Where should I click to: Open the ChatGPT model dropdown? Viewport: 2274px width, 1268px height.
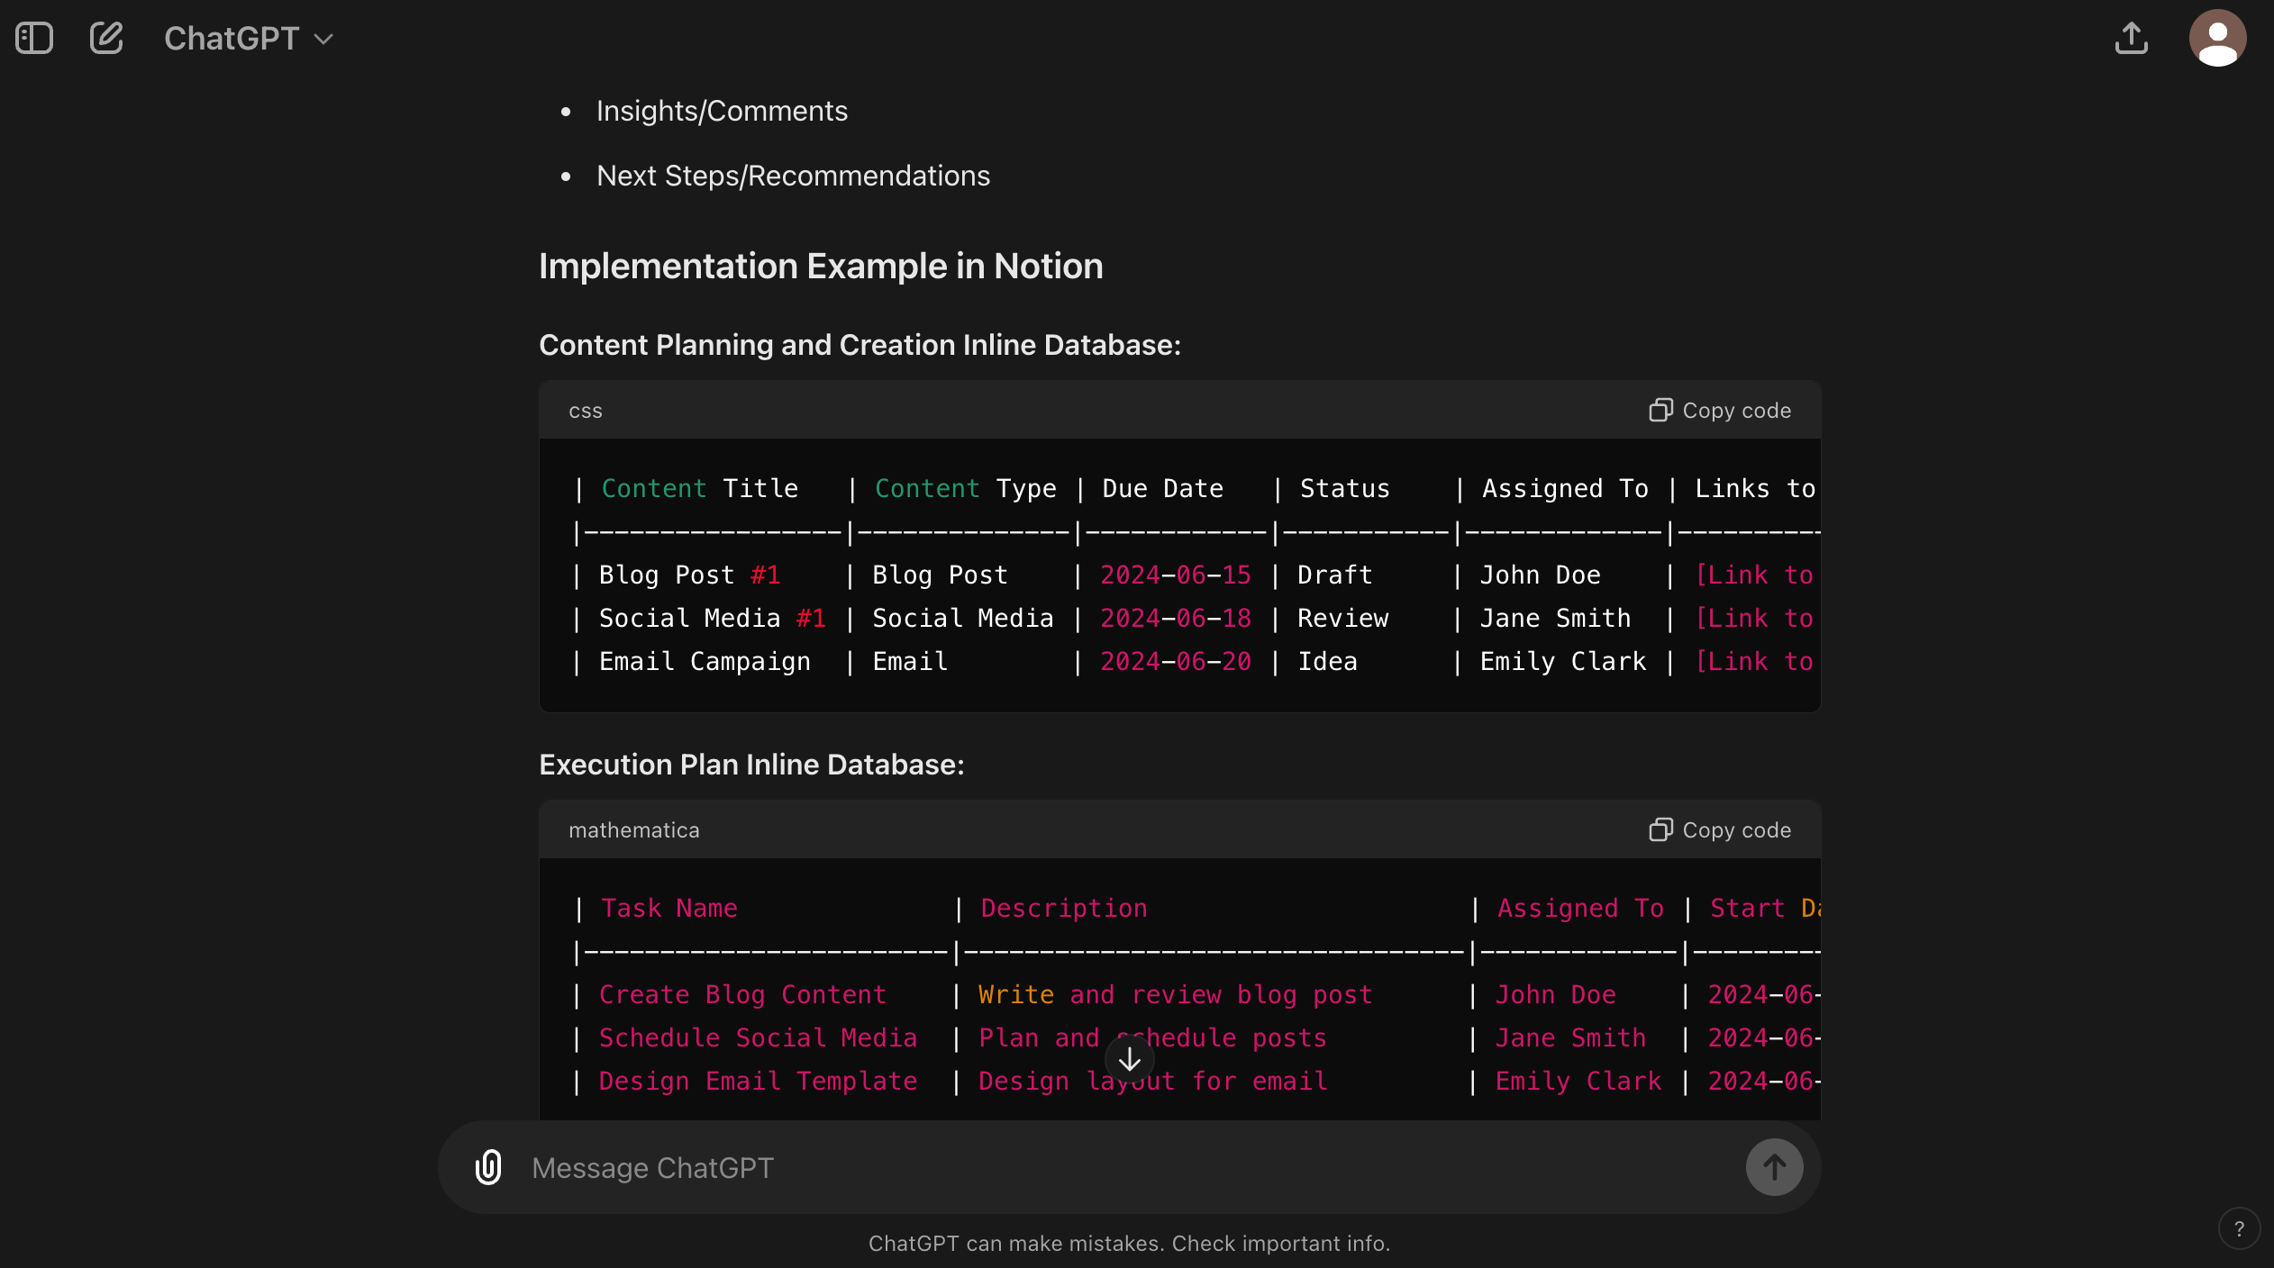pos(248,39)
